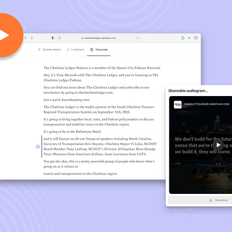Screen dimensions: 232x232
Task: Click the 'Just a quick housekeeping note.' line
Action: click(67, 100)
